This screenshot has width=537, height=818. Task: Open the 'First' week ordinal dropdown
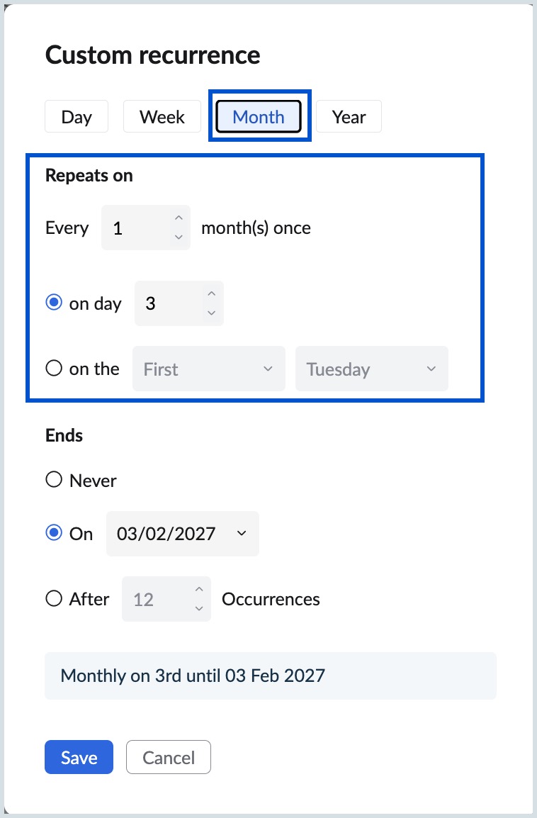coord(208,369)
